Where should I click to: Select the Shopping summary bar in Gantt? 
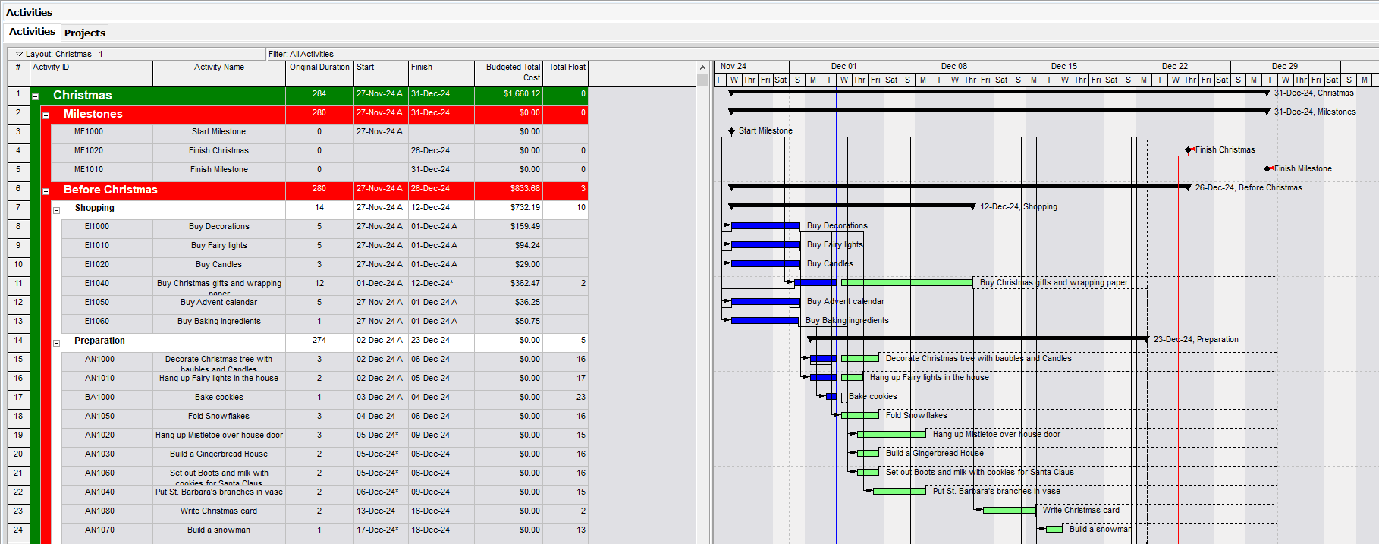pos(851,206)
